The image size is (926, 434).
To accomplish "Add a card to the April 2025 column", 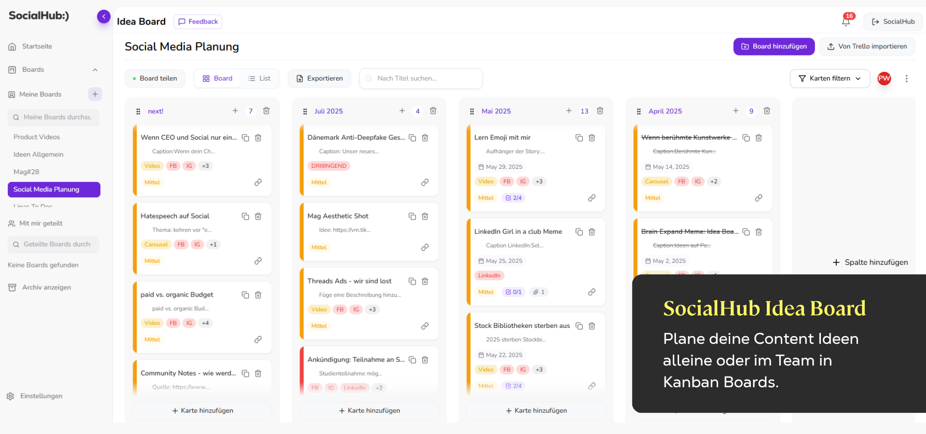I will (x=736, y=111).
